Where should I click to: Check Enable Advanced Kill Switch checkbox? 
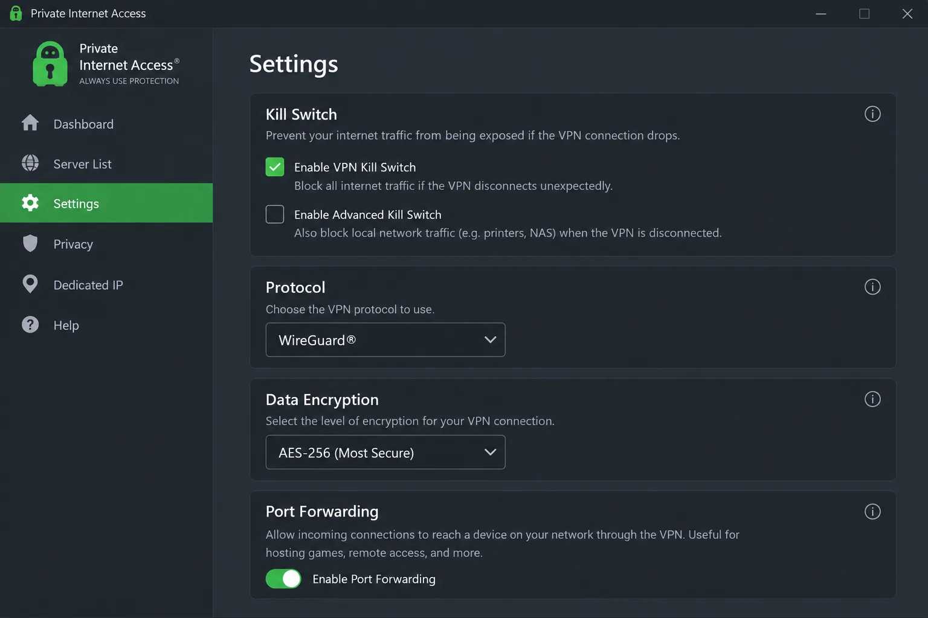275,214
